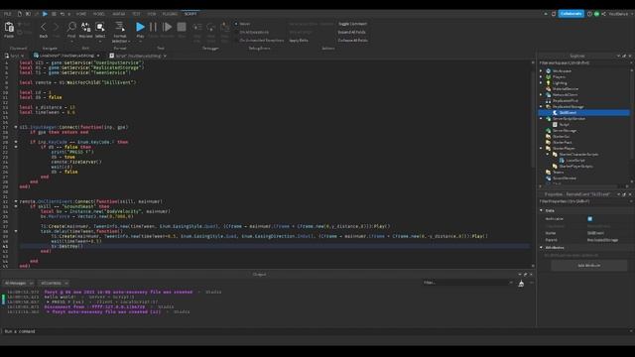The width and height of the screenshot is (635, 357).
Task: Click the Replace tool icon
Action: (86, 27)
